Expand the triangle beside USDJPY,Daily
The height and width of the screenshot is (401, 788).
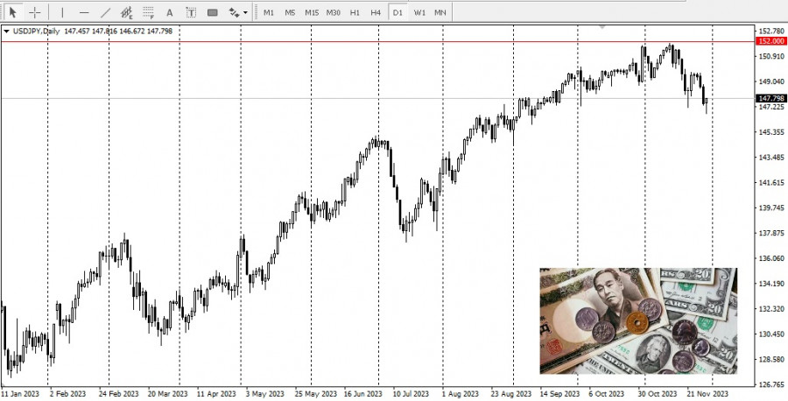[6, 32]
